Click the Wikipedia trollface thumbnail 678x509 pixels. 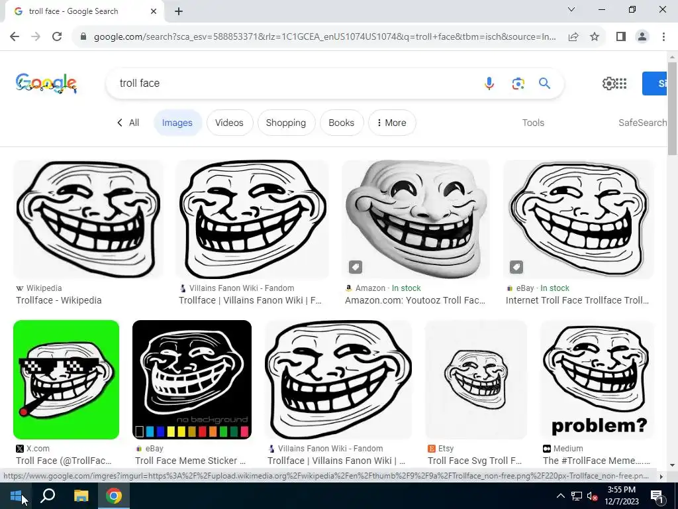(88, 219)
